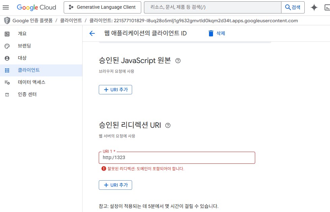Open the hamburger navigation menu
Screen dimensions: 330x212
(x=6, y=7)
